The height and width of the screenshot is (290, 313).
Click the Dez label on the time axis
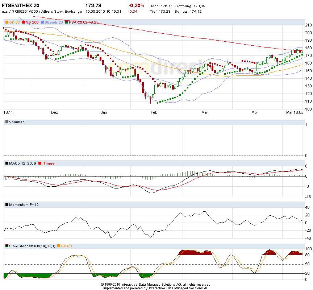[54, 113]
